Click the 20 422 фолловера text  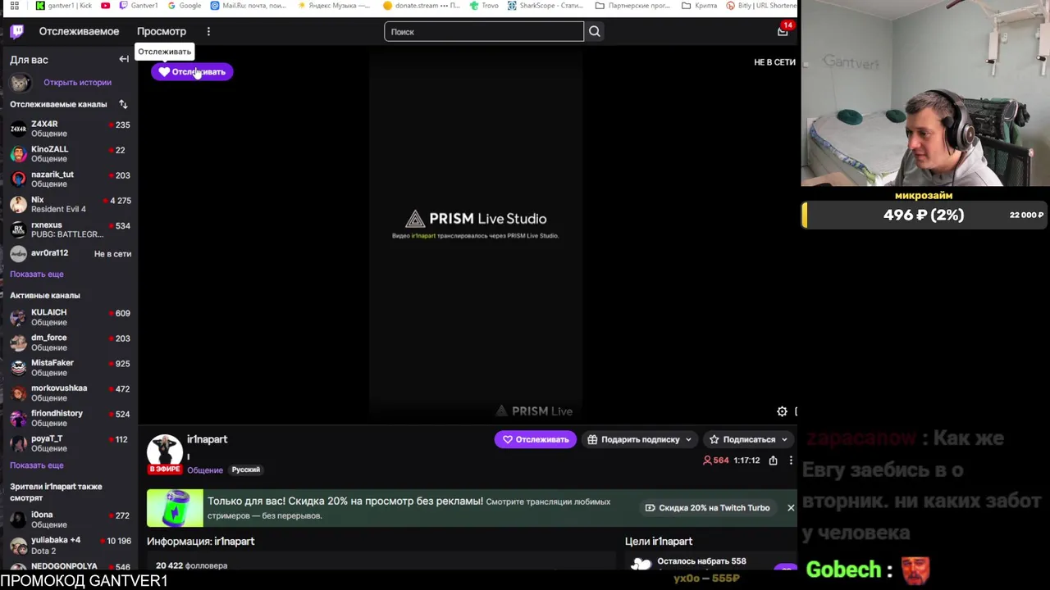pyautogui.click(x=191, y=565)
